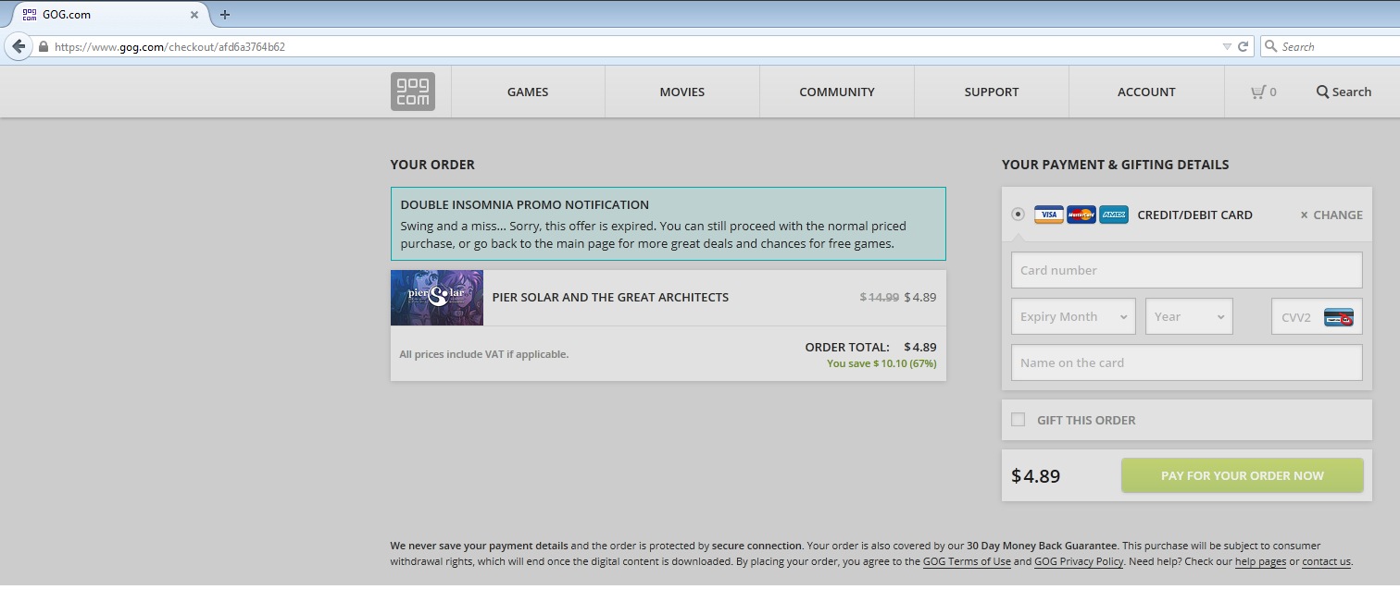Click the browser address bar URL
Viewport: 1400px width, 602px height.
[x=170, y=46]
